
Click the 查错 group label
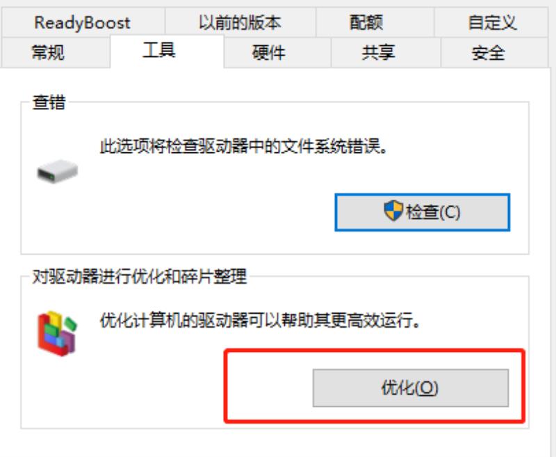(49, 102)
